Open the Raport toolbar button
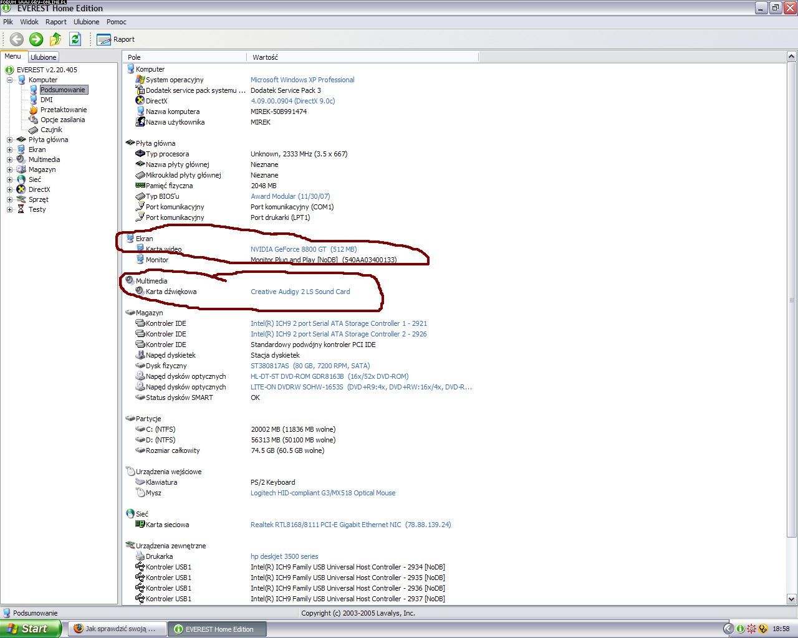Screen dimensions: 798x638 [x=116, y=39]
